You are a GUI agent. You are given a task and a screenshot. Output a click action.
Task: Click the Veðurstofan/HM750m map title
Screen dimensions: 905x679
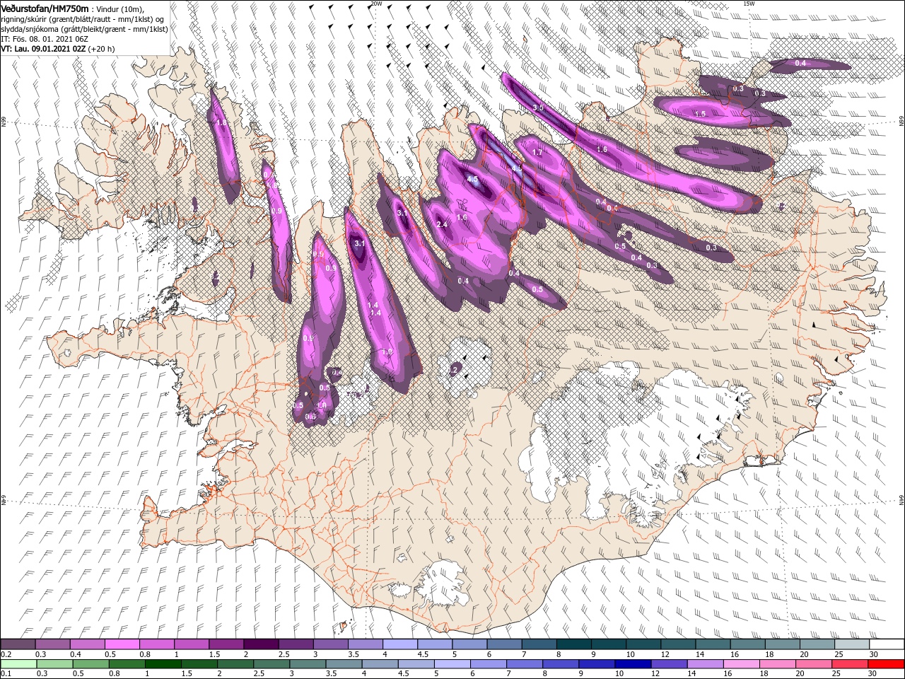(x=45, y=8)
